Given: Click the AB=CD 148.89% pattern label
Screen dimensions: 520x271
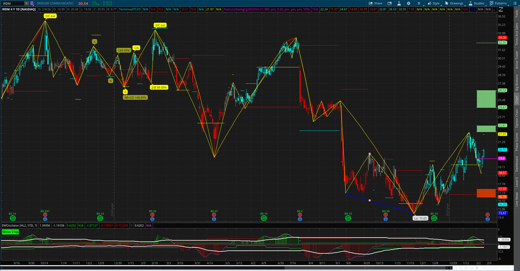Looking at the screenshot, I should pyautogui.click(x=135, y=97).
